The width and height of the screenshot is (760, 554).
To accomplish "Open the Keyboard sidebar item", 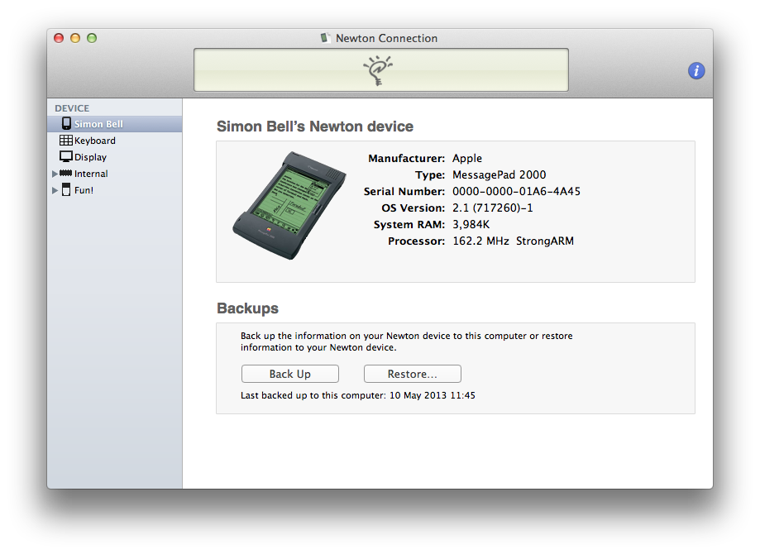I will 114,141.
